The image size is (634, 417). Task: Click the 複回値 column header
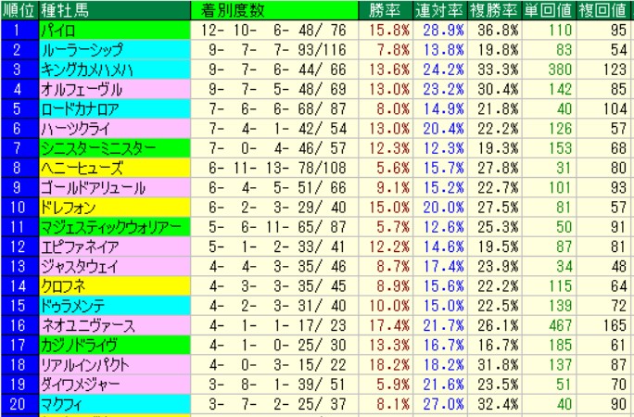[603, 10]
